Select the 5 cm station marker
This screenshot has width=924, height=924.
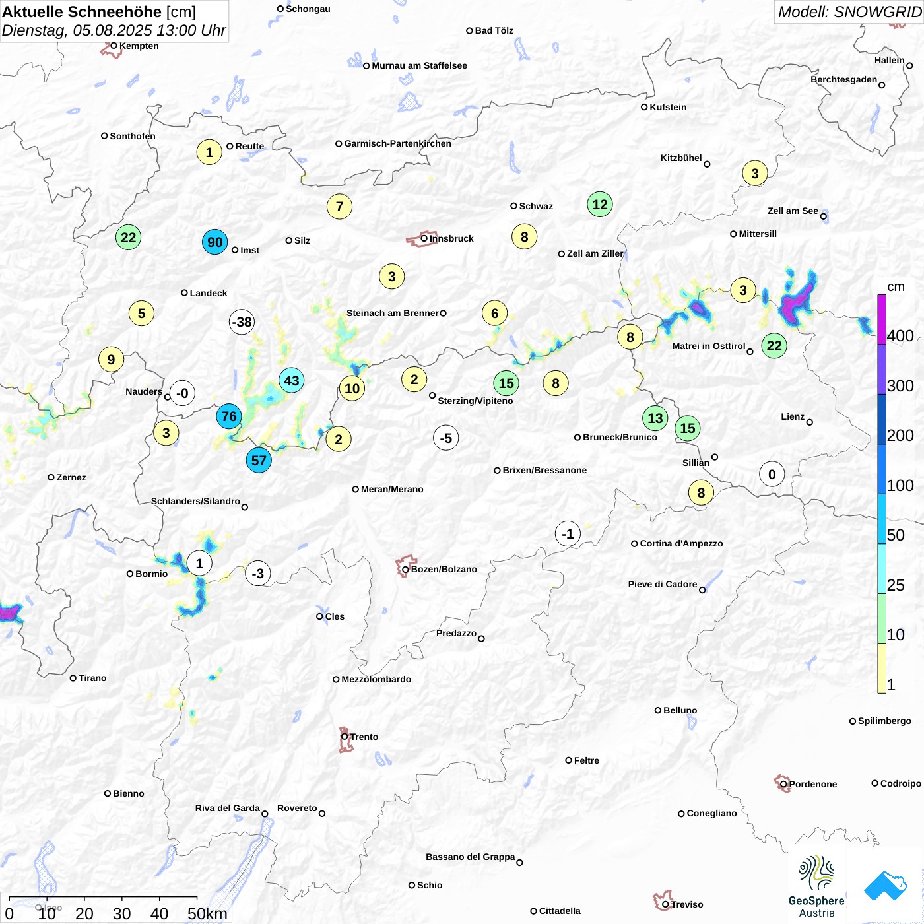[141, 313]
